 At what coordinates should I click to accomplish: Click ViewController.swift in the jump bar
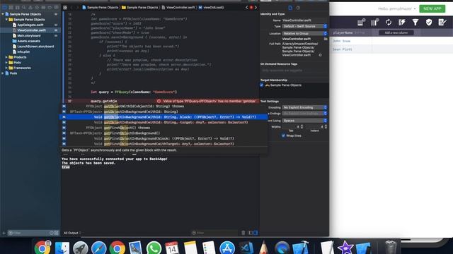pos(178,8)
